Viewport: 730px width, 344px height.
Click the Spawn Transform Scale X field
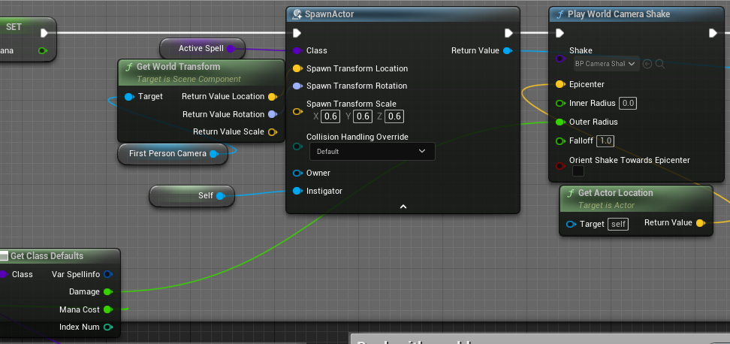330,116
